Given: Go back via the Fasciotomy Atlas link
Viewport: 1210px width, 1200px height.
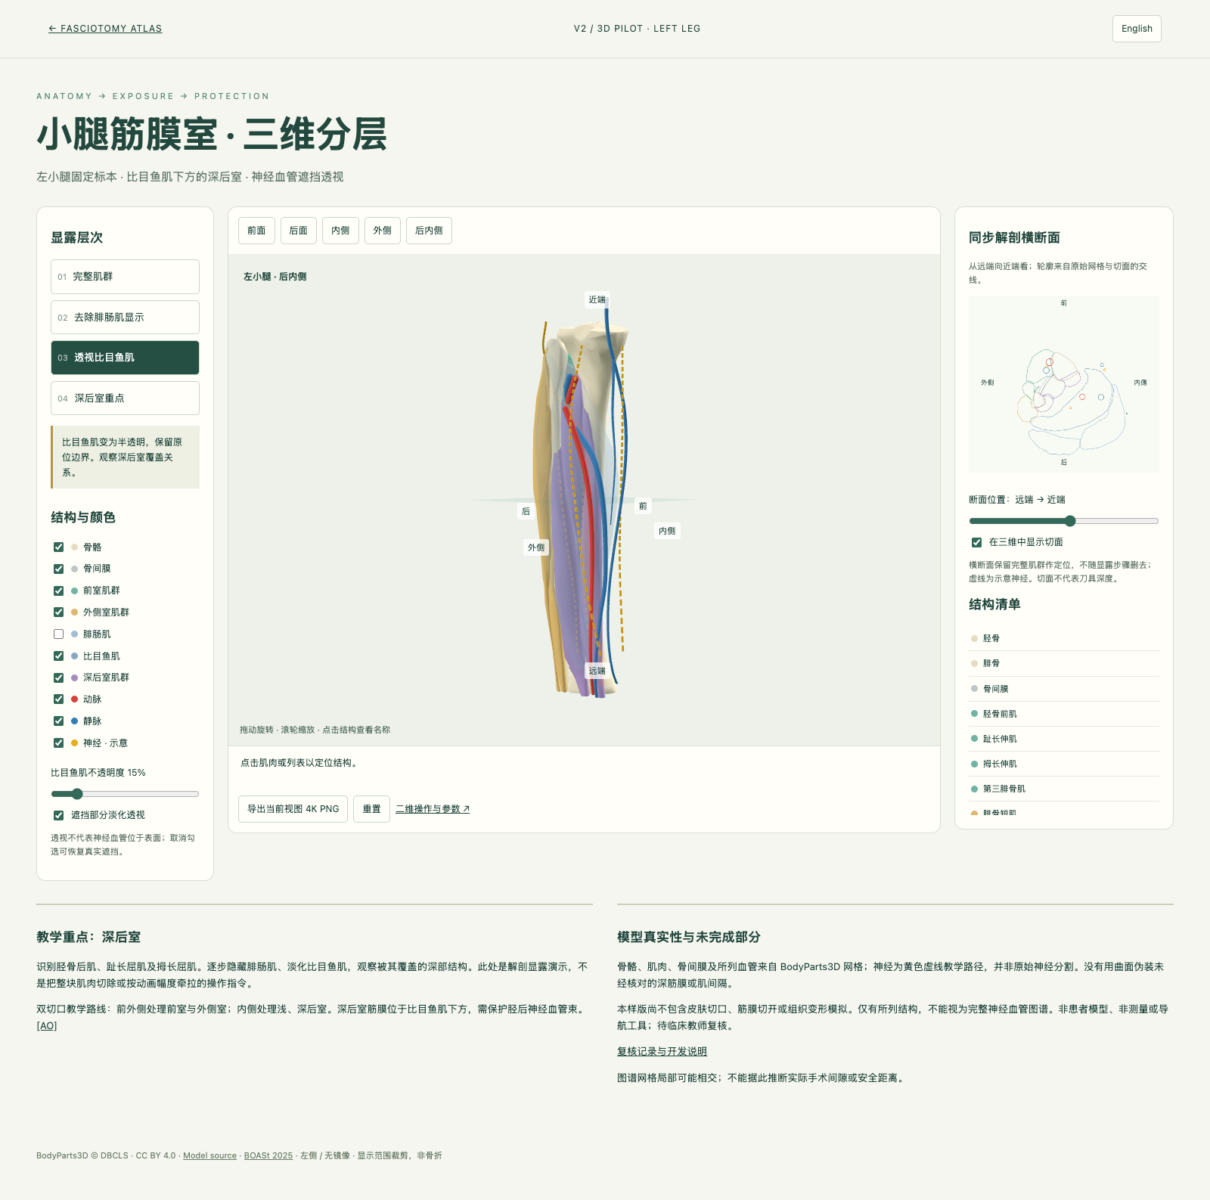Looking at the screenshot, I should pyautogui.click(x=105, y=29).
